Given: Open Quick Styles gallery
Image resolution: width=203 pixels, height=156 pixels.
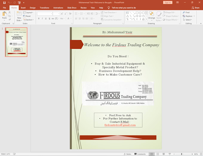Looking at the screenshot, I should 159,16.
